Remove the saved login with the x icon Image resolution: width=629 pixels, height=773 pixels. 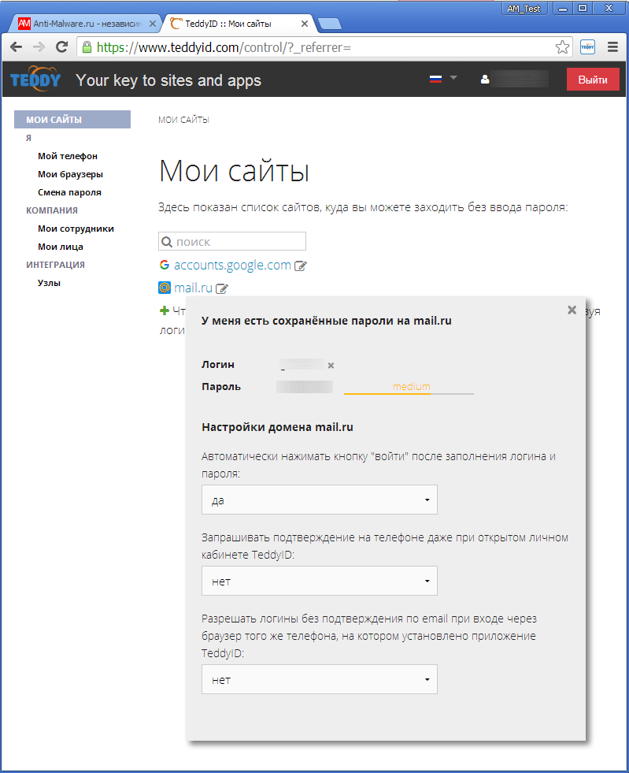(x=331, y=366)
